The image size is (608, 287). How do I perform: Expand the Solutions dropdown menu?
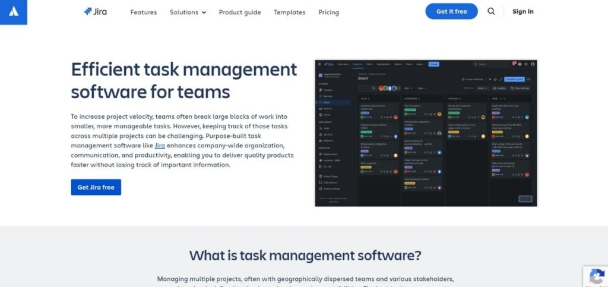coord(188,12)
